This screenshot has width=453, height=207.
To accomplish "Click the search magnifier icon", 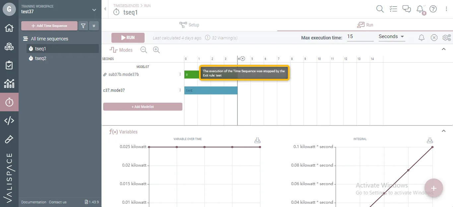I will click(x=380, y=9).
